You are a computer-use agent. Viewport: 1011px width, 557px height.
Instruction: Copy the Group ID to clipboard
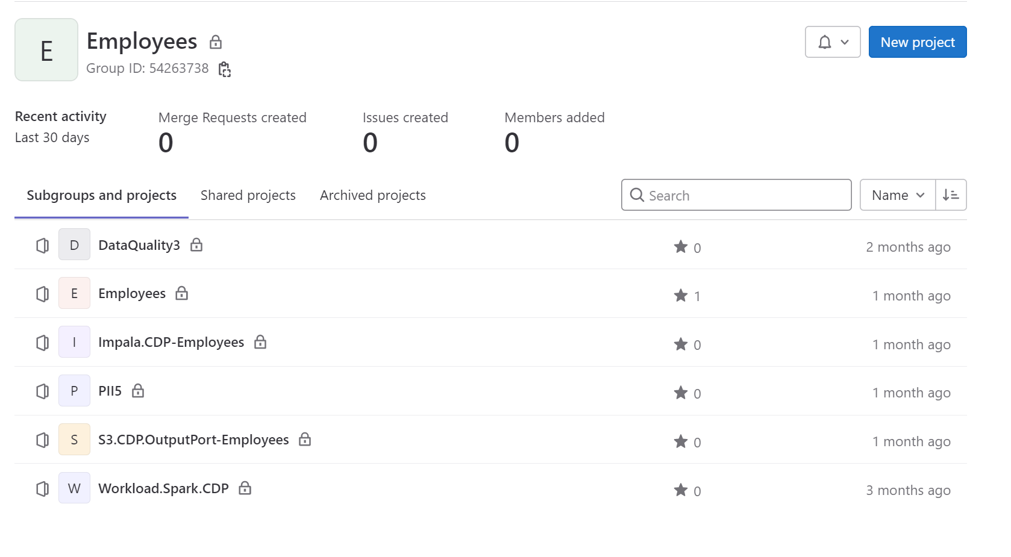tap(224, 69)
